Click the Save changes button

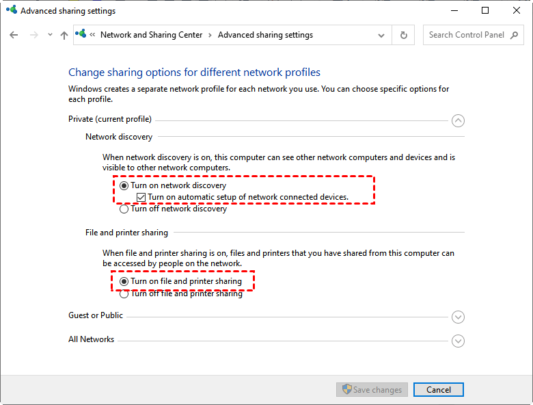pyautogui.click(x=372, y=389)
